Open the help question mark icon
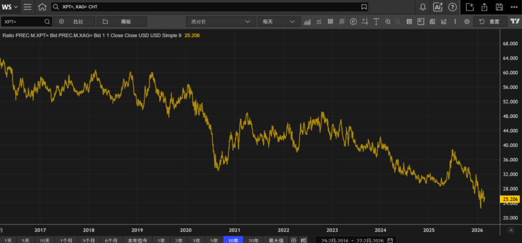Image resolution: width=522 pixels, height=243 pixels. 452,7
